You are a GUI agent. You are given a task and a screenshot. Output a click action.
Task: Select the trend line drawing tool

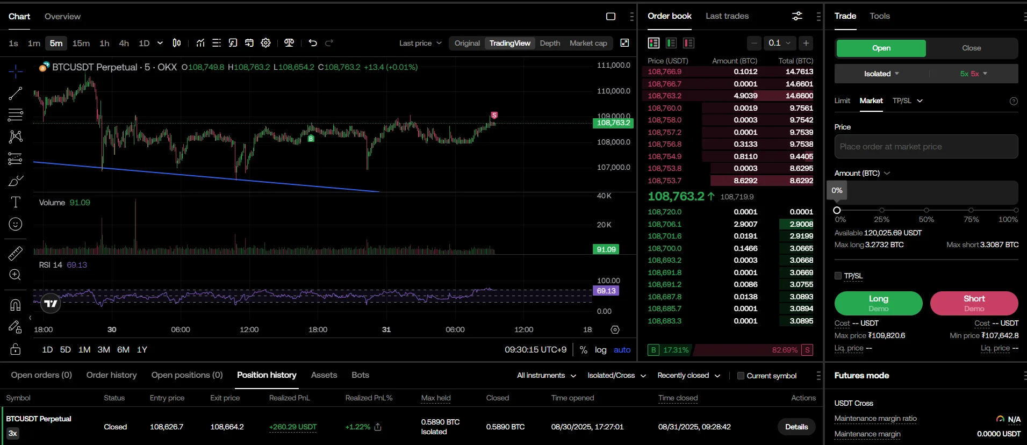[x=16, y=94]
